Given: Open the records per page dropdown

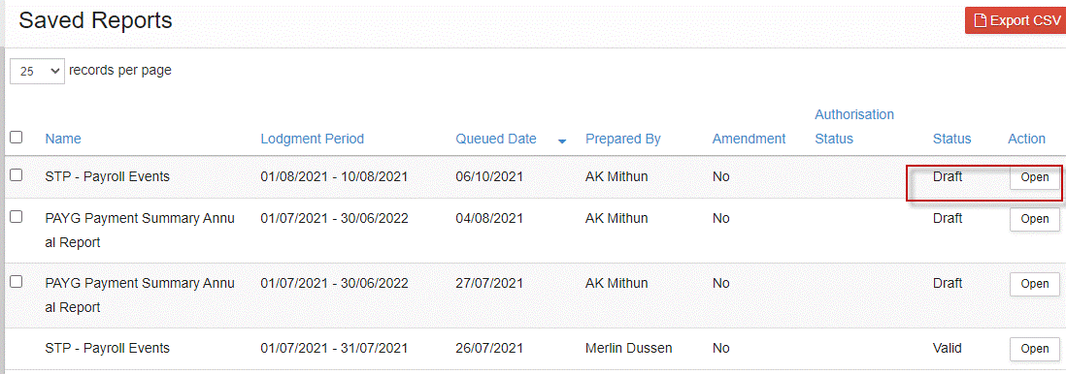Looking at the screenshot, I should (38, 71).
